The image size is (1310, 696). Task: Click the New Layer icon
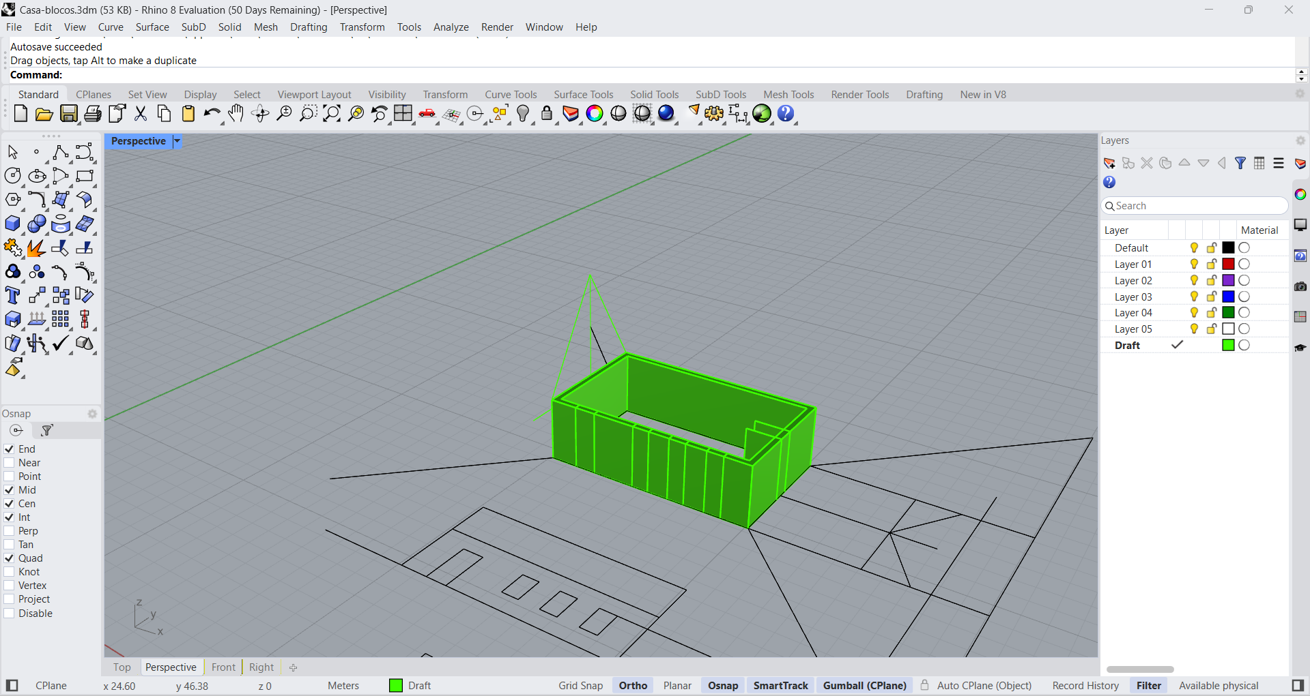(1109, 164)
